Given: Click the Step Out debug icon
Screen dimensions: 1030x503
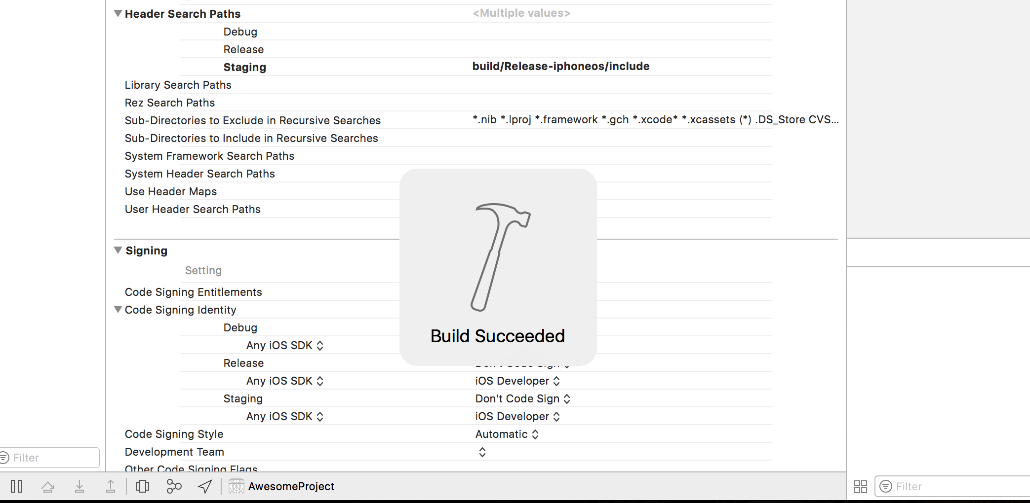Looking at the screenshot, I should pos(110,486).
